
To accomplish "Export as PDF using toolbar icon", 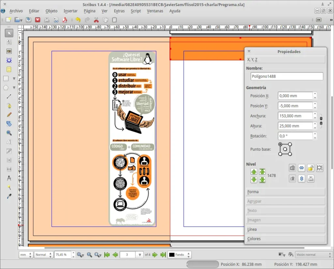I will 65,20.
